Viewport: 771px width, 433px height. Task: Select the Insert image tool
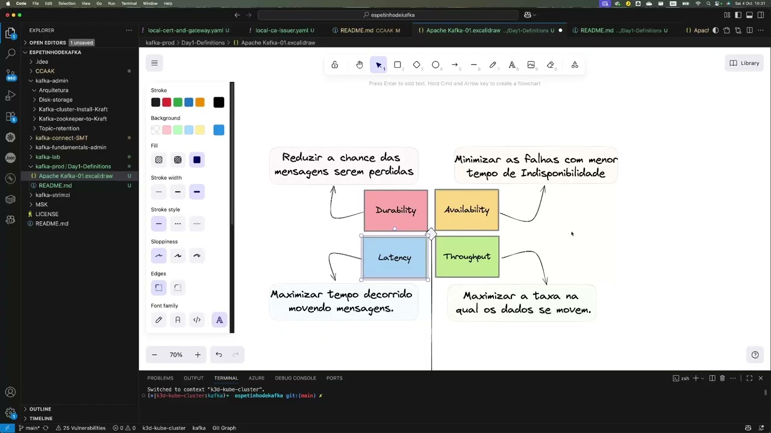531,65
